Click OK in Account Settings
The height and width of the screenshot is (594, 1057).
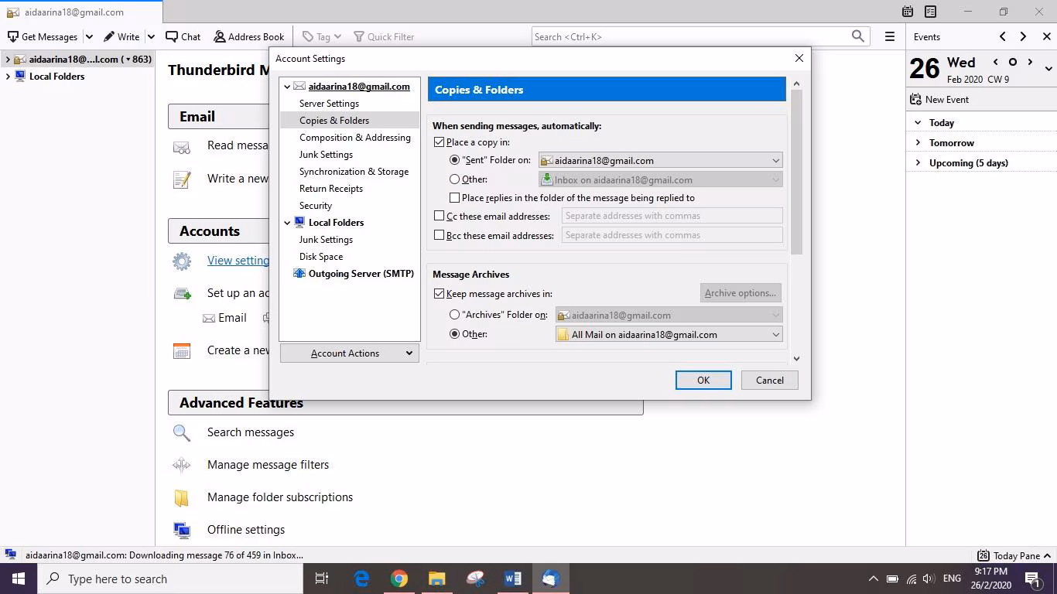tap(703, 380)
